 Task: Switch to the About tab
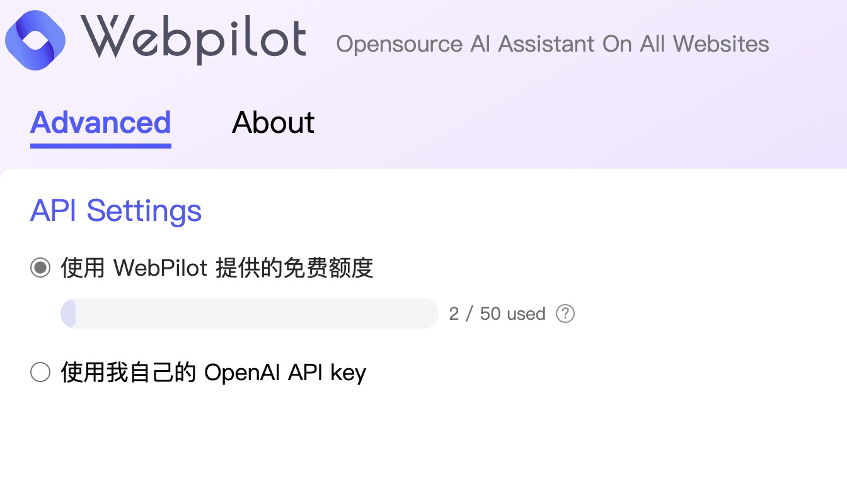tap(273, 122)
